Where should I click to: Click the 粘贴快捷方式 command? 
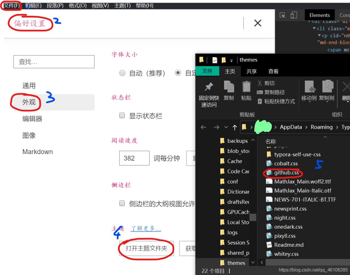coord(276,101)
